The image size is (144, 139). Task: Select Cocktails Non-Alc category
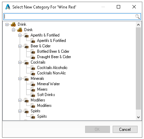(51, 73)
